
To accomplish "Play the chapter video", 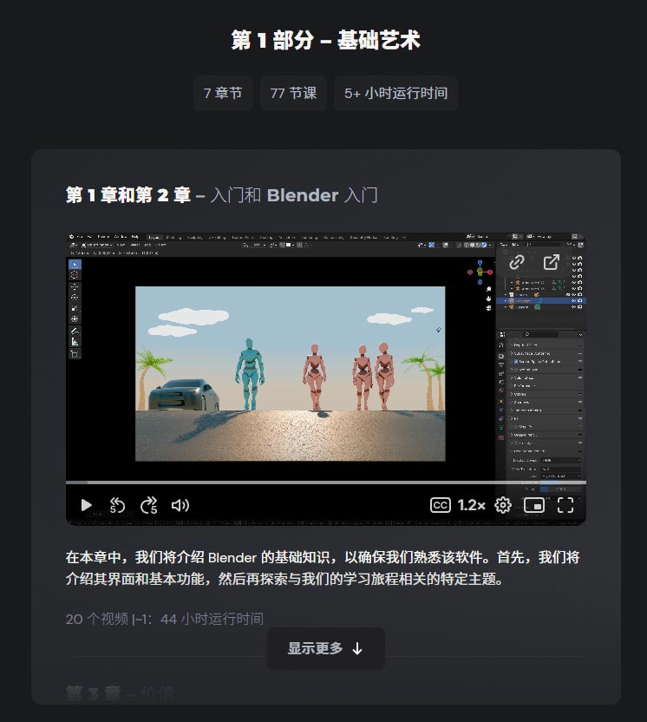I will [86, 505].
